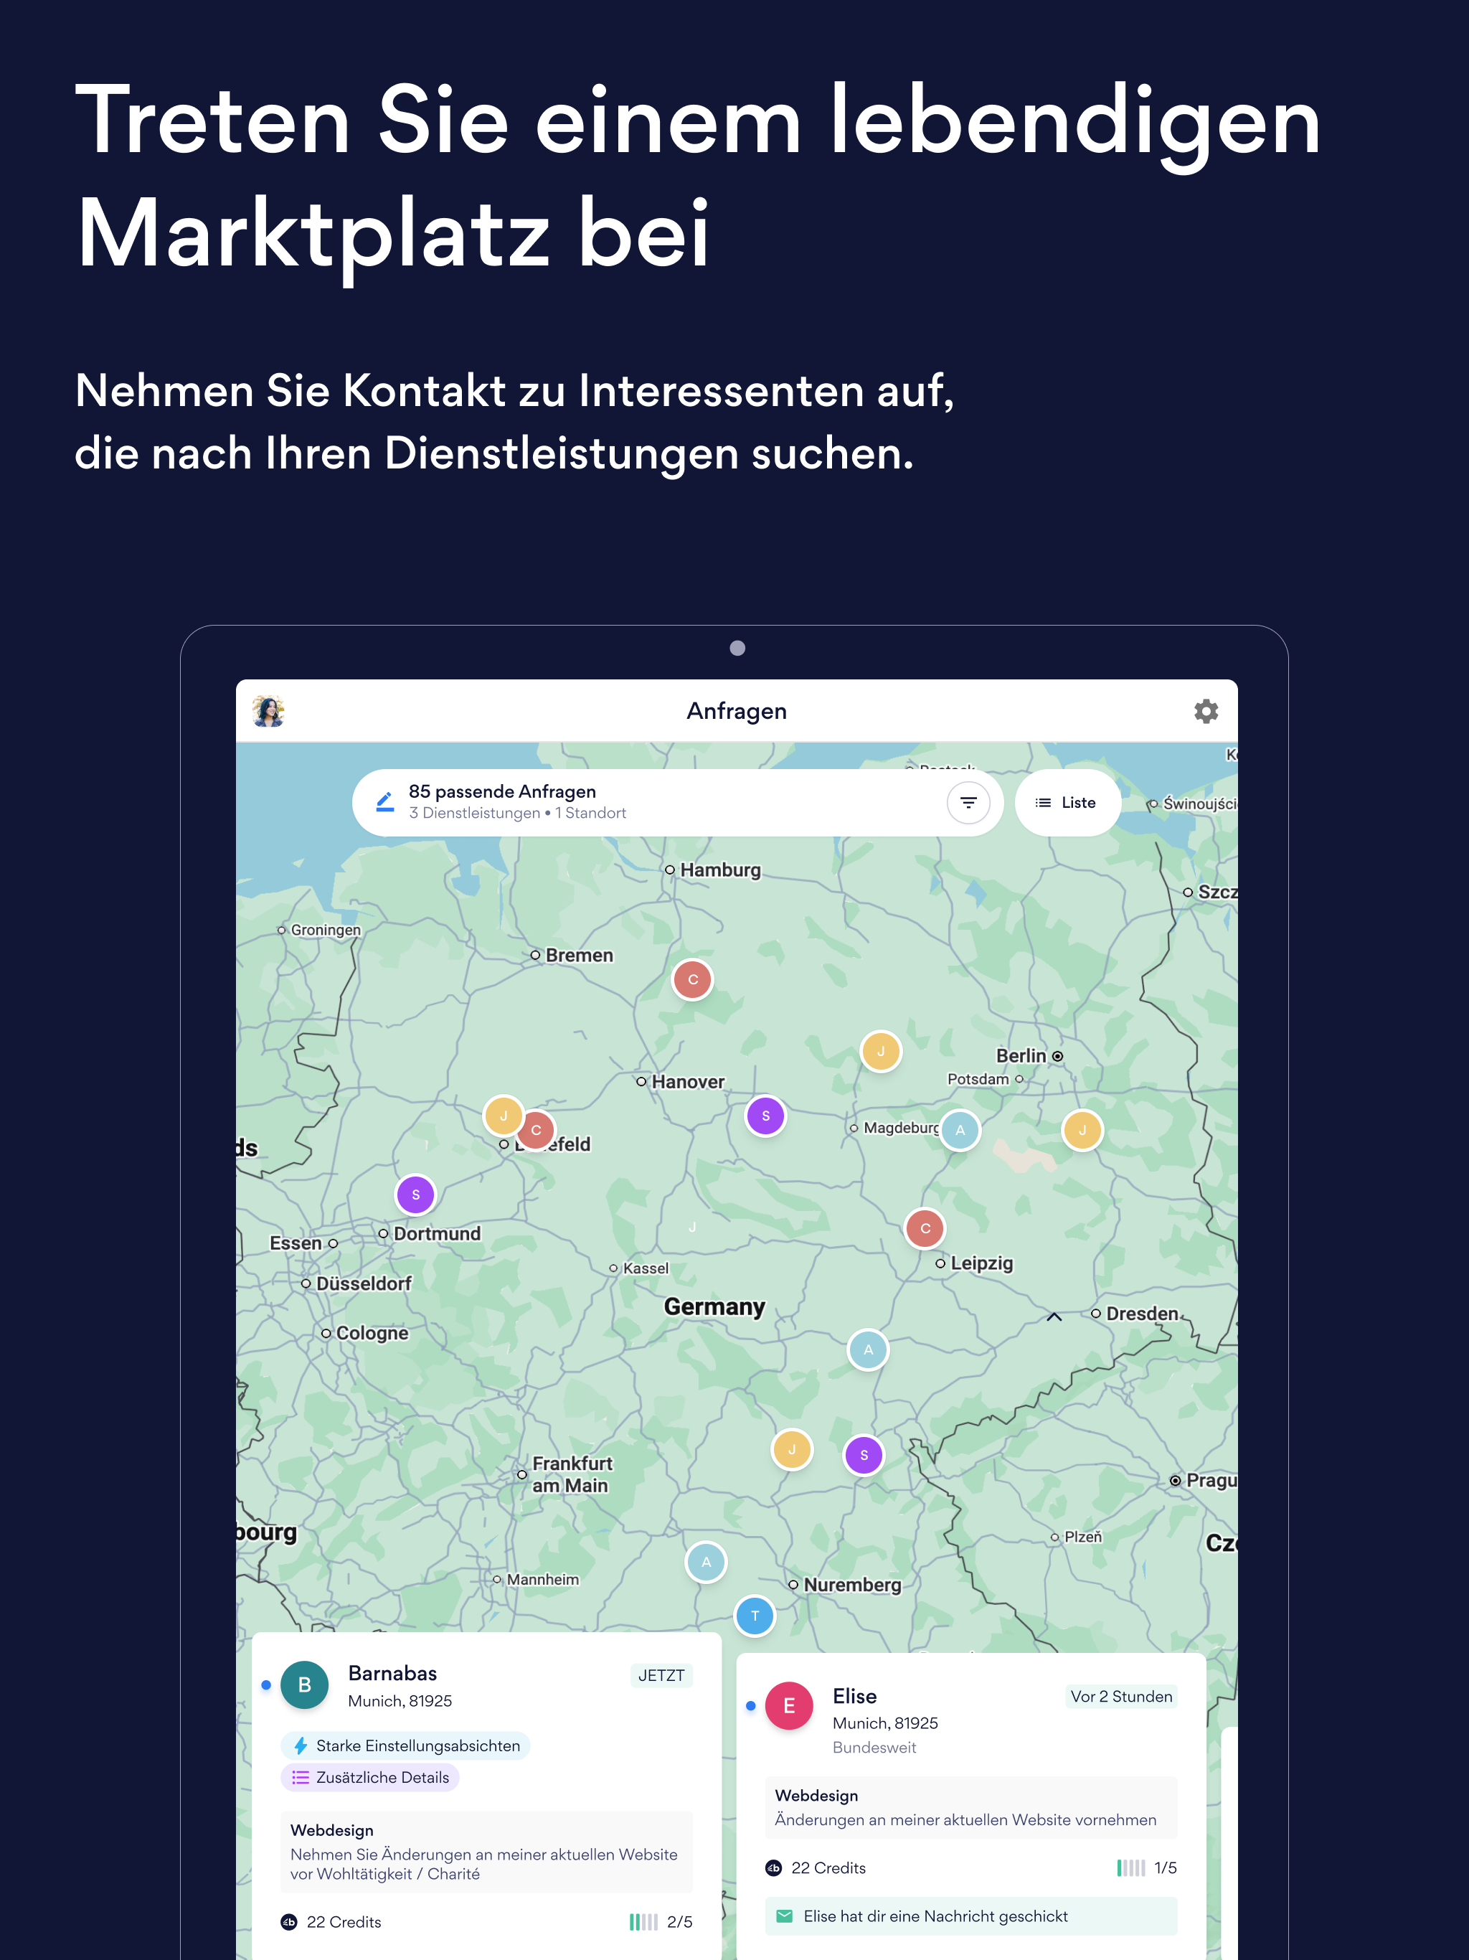Click red C marker above Leipzig

pos(924,1228)
